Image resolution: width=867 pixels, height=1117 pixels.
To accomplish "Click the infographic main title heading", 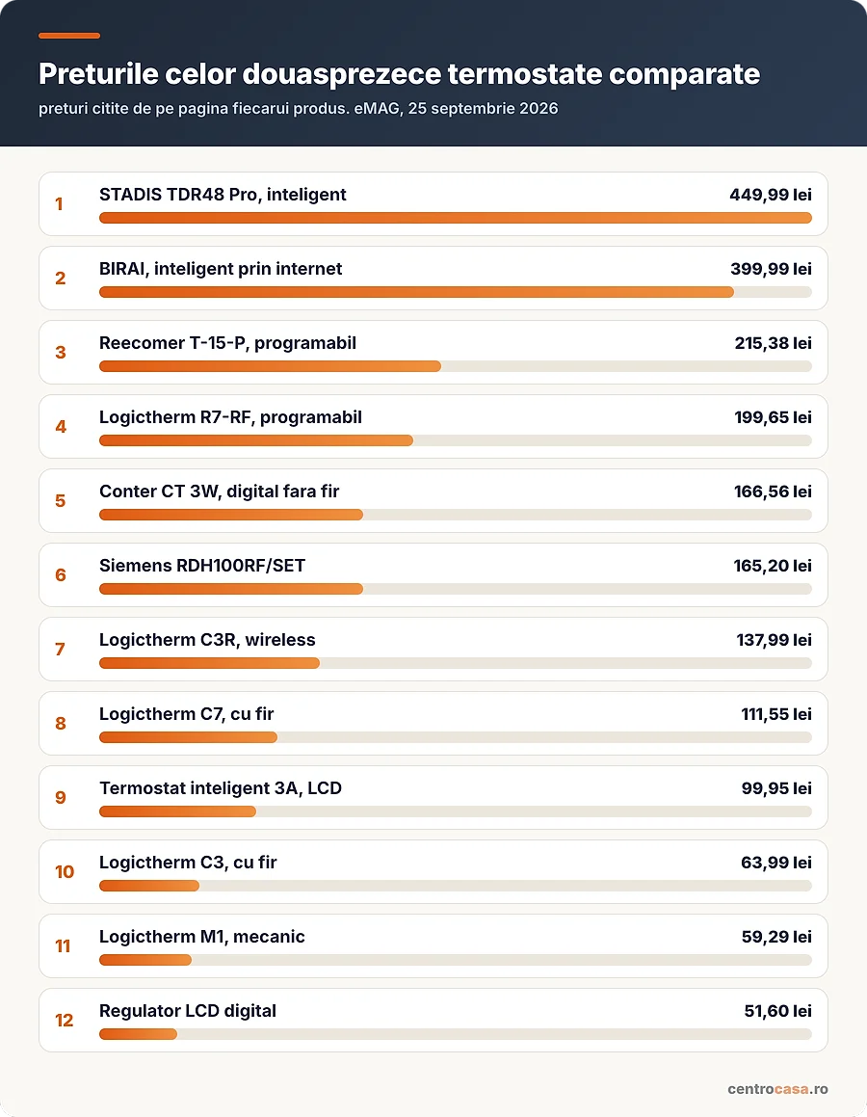I will point(400,74).
